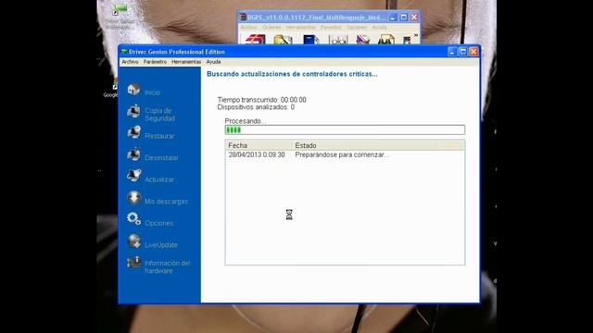
Task: Click WinRAR Delete file icon
Action: (x=362, y=39)
